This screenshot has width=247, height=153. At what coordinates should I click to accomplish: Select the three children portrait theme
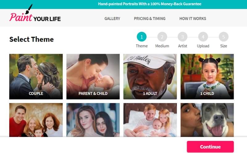(150, 120)
